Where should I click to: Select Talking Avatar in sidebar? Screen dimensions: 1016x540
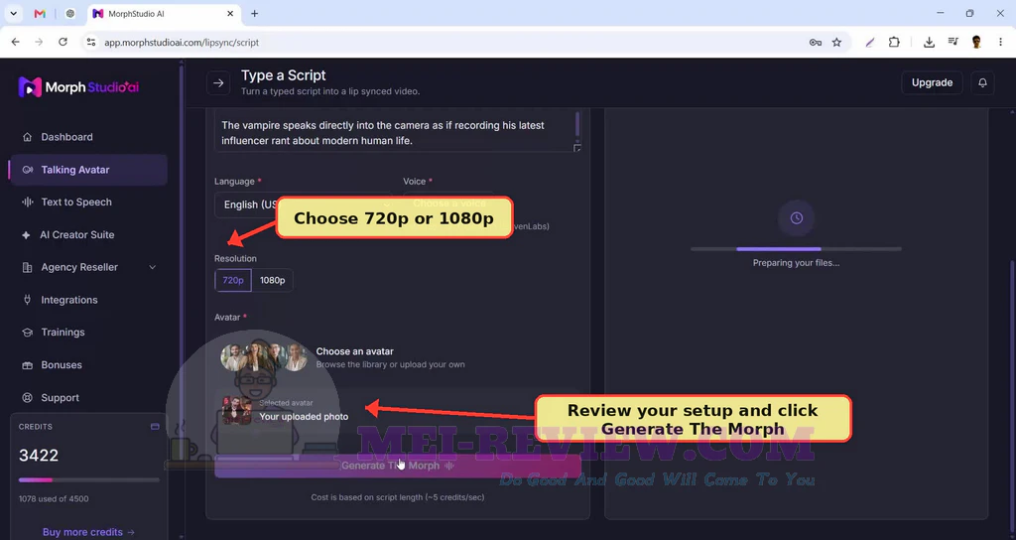pyautogui.click(x=88, y=170)
